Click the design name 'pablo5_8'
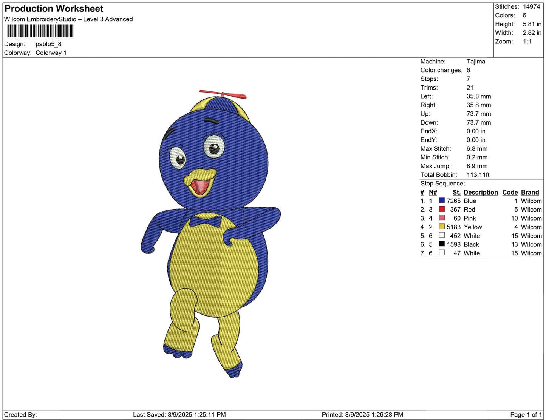 (x=48, y=44)
